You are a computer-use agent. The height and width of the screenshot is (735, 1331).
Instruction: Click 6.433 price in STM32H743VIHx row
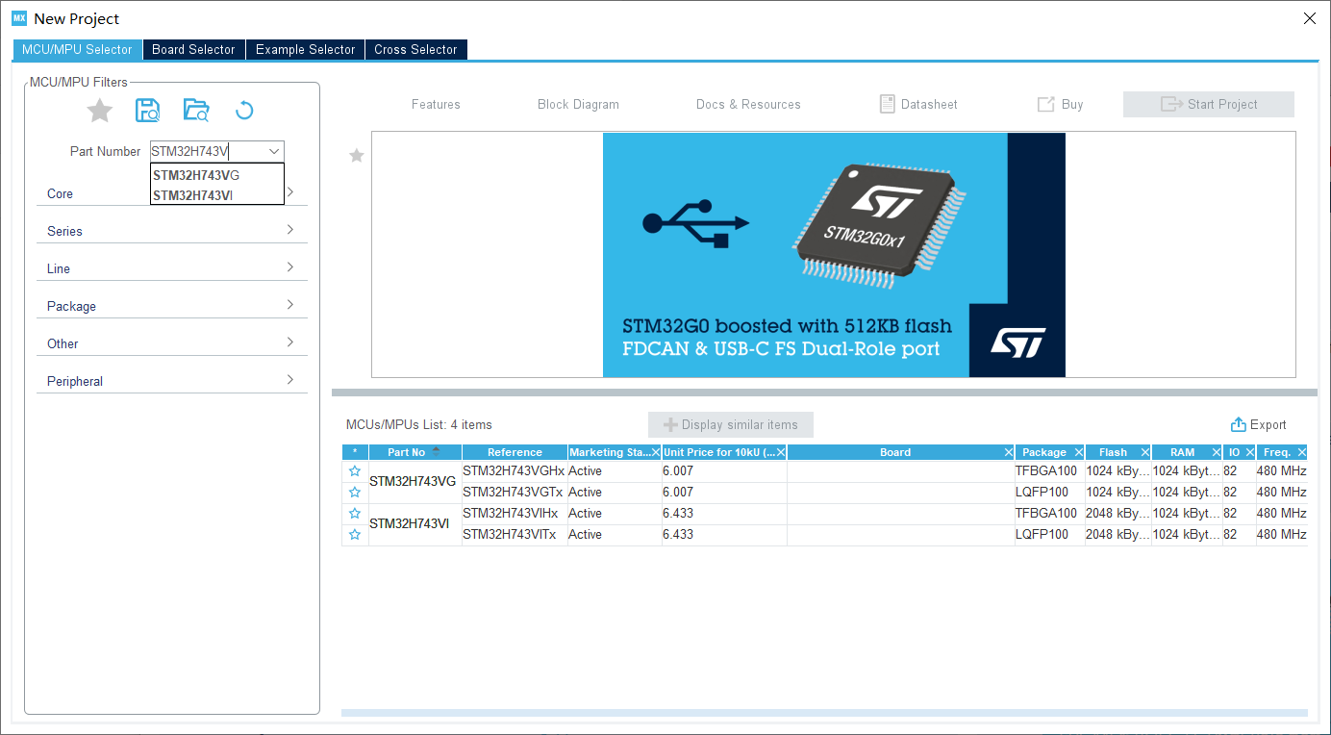tap(724, 514)
